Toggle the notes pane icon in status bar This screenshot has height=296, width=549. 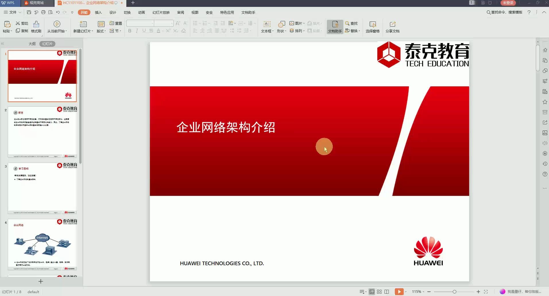click(x=363, y=292)
